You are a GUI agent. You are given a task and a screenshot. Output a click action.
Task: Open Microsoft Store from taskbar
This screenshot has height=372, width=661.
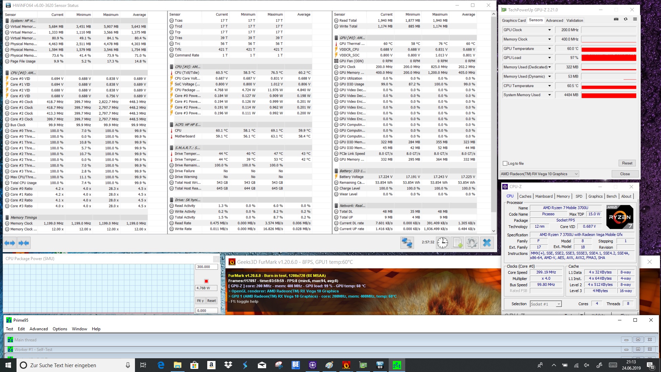click(195, 365)
